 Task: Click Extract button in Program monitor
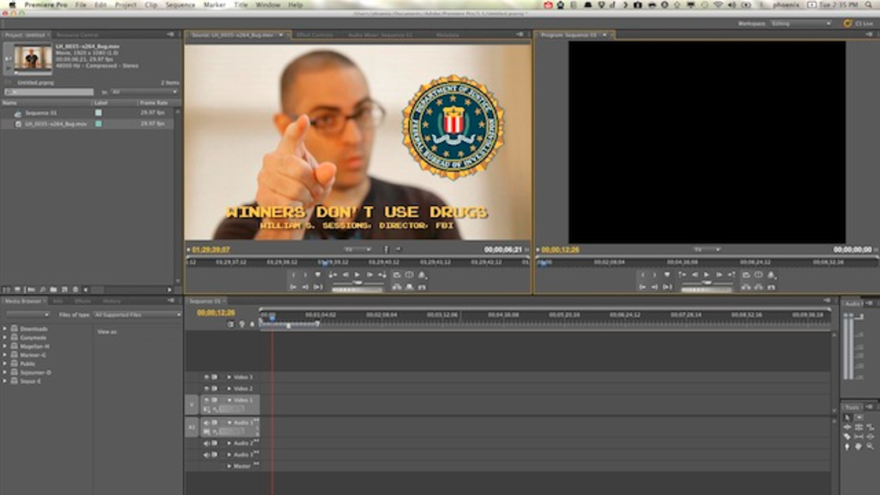point(758,287)
